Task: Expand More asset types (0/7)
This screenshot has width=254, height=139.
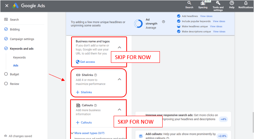Action: 88,133
